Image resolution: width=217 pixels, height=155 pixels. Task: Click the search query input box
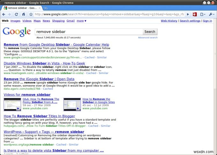(89, 32)
